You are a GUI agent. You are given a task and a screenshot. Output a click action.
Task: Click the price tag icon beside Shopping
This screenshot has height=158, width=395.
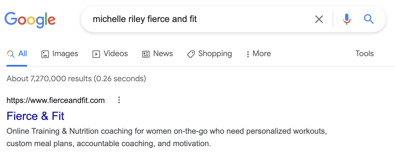[x=191, y=54]
